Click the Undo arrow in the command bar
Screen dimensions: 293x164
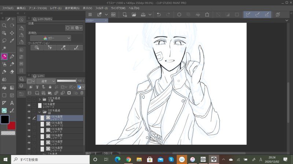click(x=159, y=15)
